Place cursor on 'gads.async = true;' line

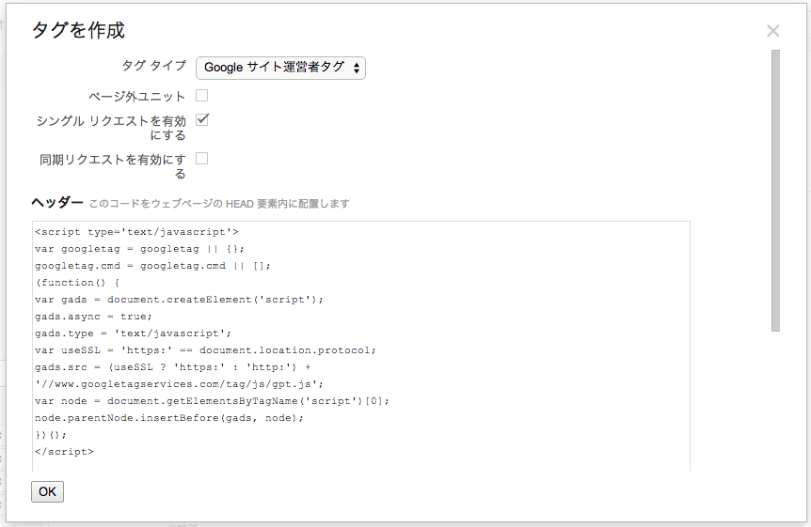[x=93, y=316]
